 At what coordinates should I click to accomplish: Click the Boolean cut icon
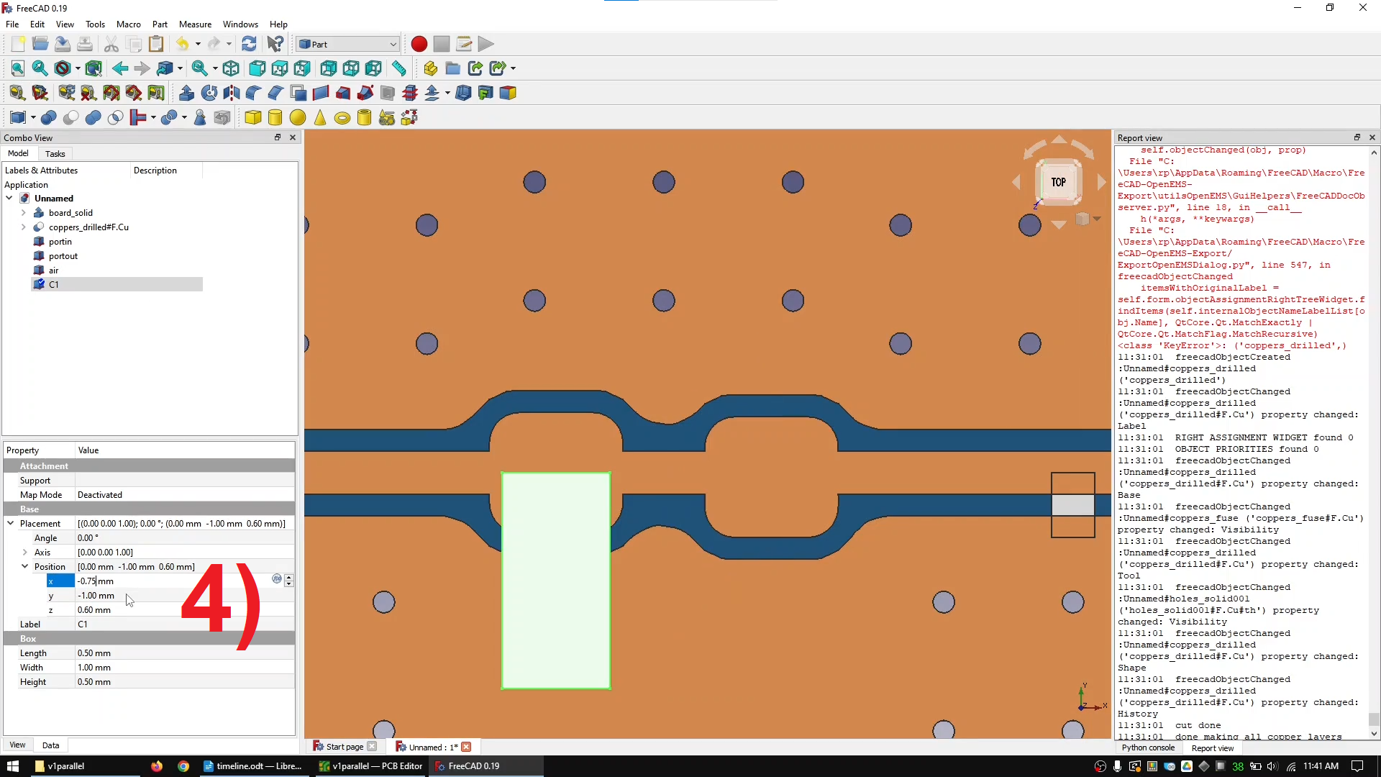coord(70,117)
